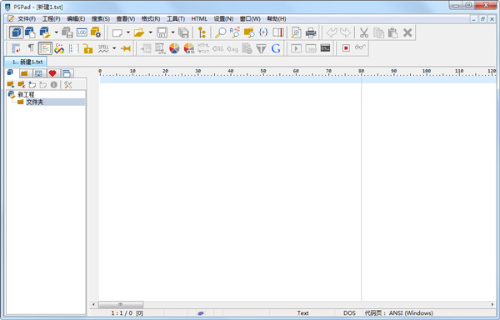Screen dimensions: 500x320
Task: Open the first color pie-chart picker icon
Action: [x=174, y=48]
